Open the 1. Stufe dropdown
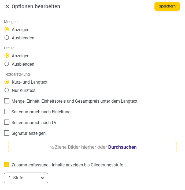185x190 pixels. click(26, 178)
